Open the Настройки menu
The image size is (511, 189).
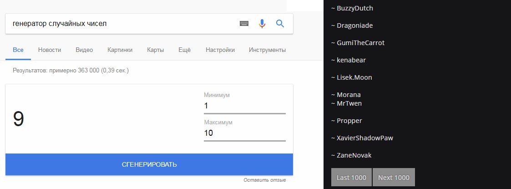click(220, 50)
